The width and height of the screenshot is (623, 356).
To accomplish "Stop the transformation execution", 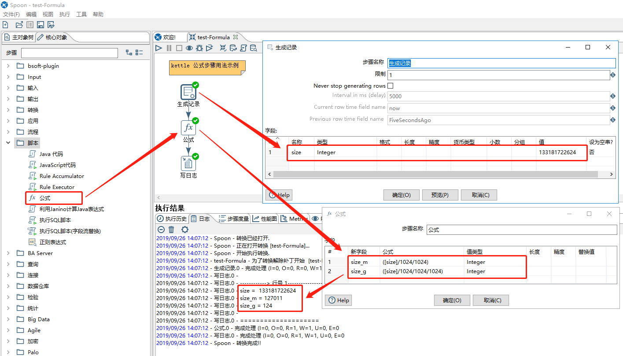I will (179, 48).
